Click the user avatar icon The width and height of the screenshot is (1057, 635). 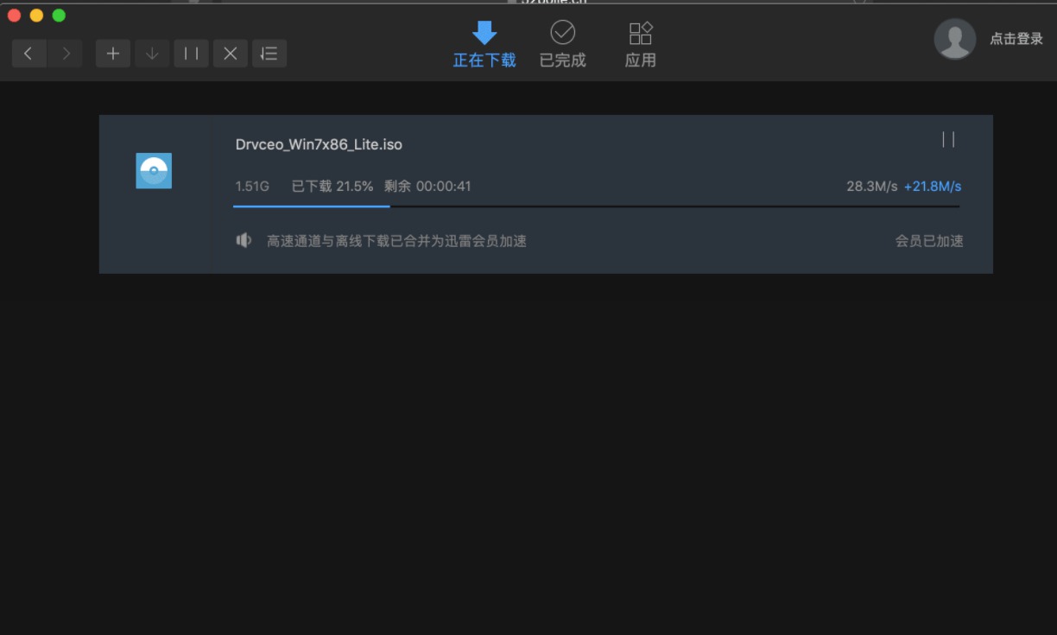(955, 39)
